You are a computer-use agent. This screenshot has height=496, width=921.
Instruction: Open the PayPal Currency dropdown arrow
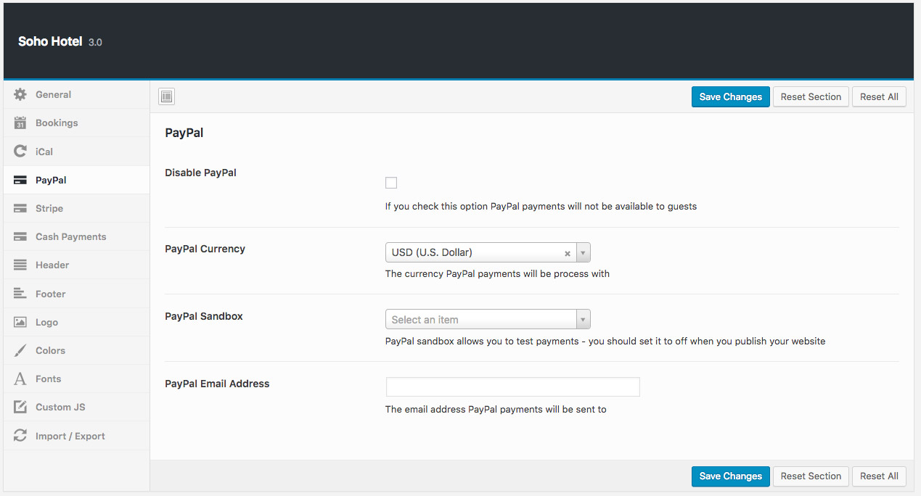pos(583,252)
